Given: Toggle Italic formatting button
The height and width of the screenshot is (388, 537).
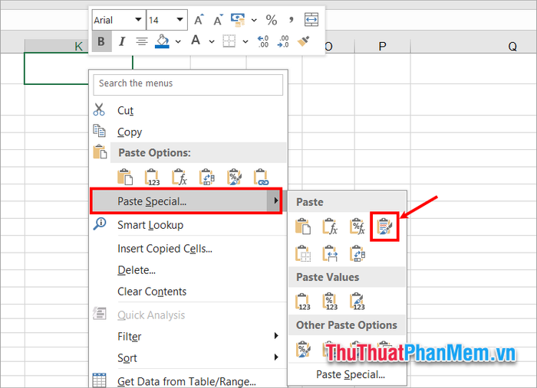Looking at the screenshot, I should (x=121, y=41).
